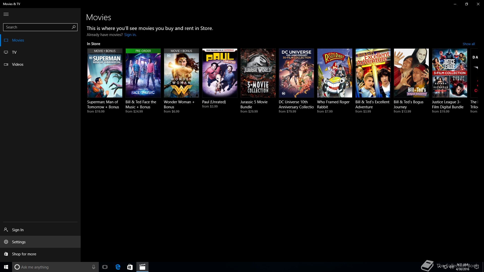The height and width of the screenshot is (272, 484).
Task: Open DC Universe 10th Anniversary poster
Action: 296,73
